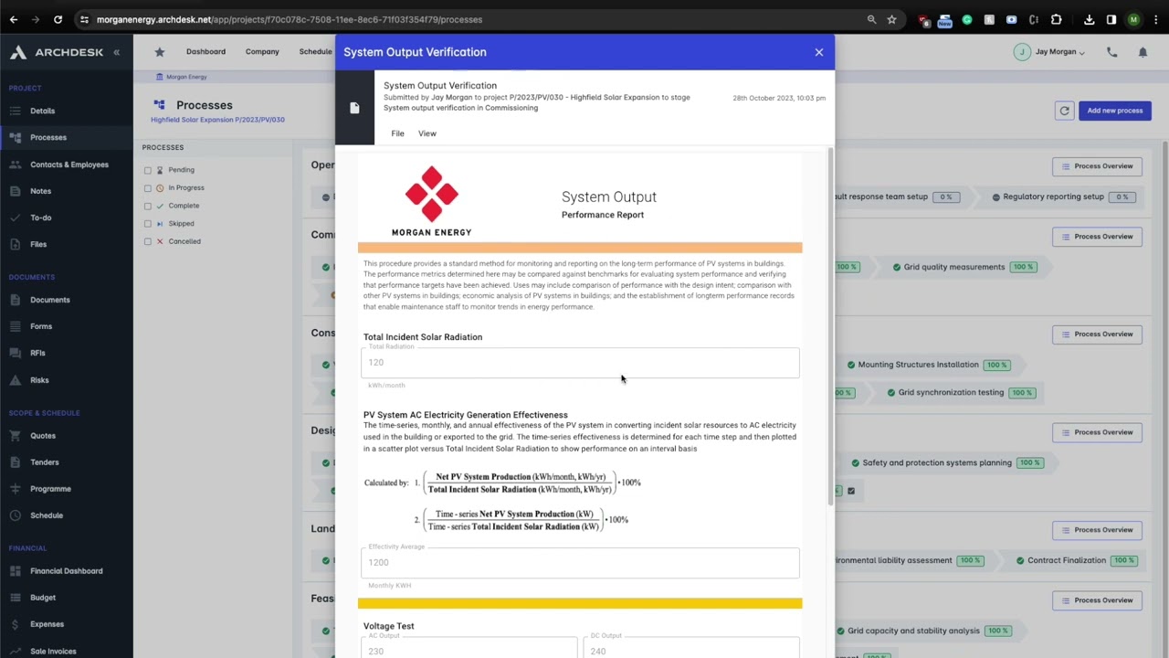The image size is (1169, 658).
Task: Open Documents in the sidebar
Action: (x=49, y=300)
